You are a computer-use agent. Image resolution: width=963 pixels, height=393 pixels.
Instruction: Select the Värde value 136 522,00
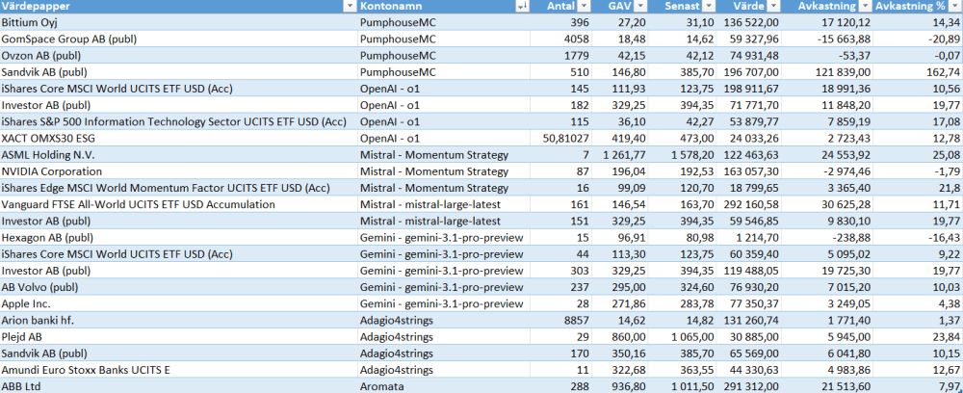click(749, 22)
